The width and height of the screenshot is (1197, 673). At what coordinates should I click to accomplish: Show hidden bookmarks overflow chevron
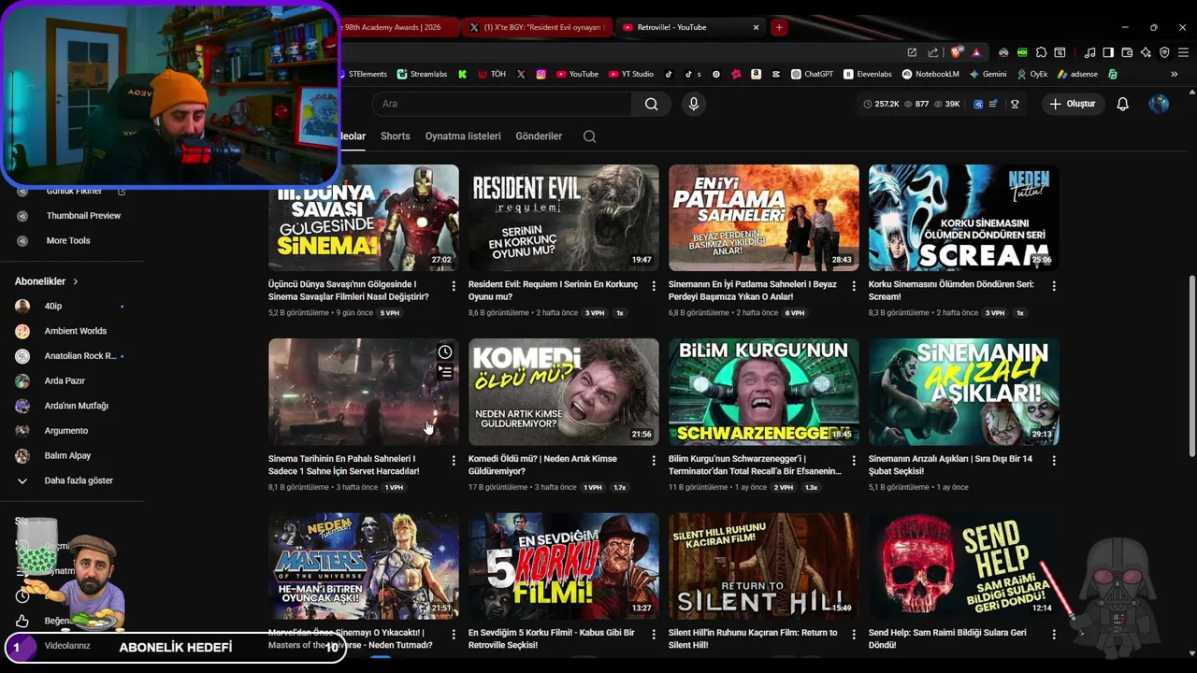(1174, 74)
